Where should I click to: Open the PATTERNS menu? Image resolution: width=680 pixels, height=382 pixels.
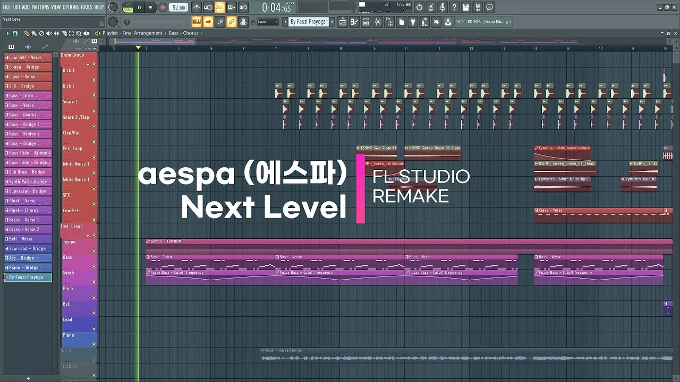pos(40,7)
